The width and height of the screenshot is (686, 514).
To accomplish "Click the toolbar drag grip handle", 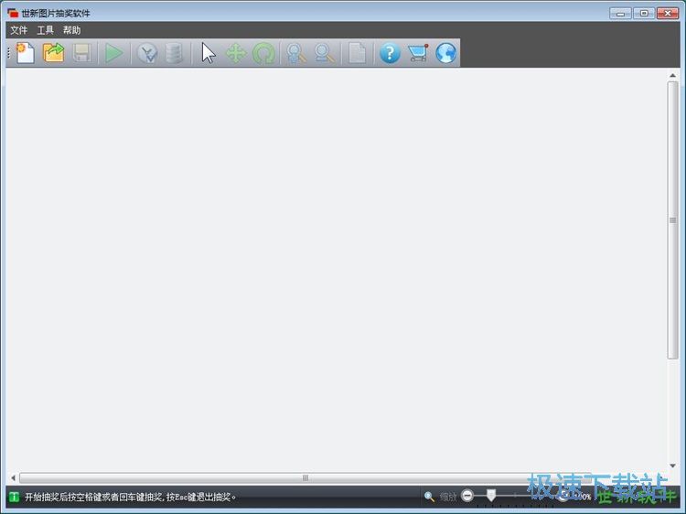I will click(x=9, y=53).
